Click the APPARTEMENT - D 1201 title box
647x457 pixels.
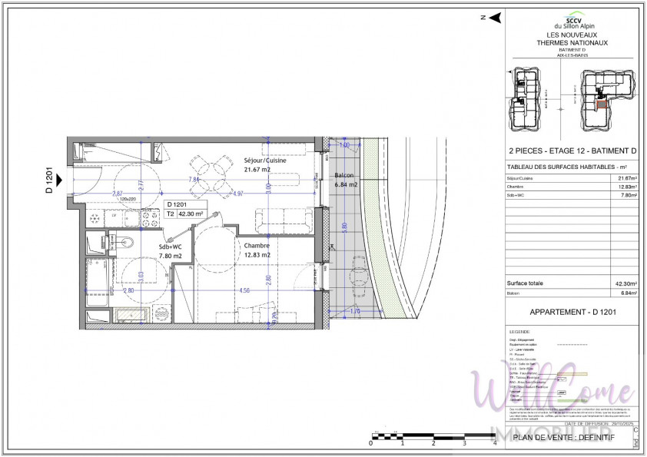(x=574, y=312)
